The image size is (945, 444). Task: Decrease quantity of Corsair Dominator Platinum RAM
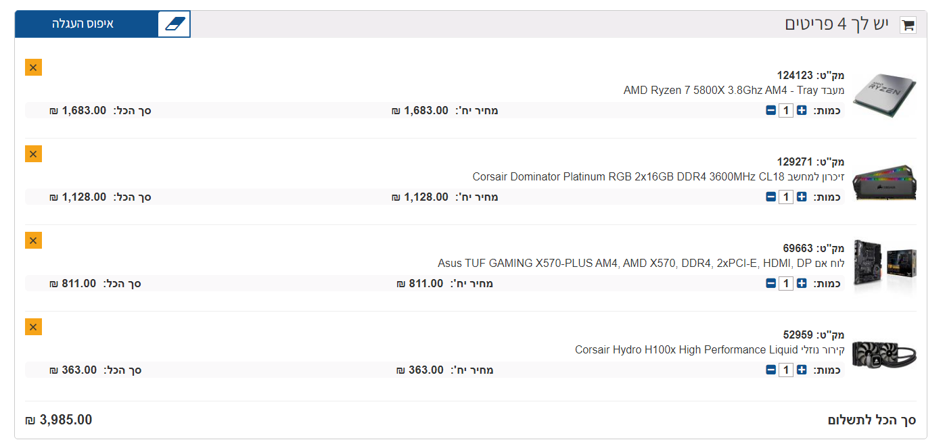(x=770, y=197)
